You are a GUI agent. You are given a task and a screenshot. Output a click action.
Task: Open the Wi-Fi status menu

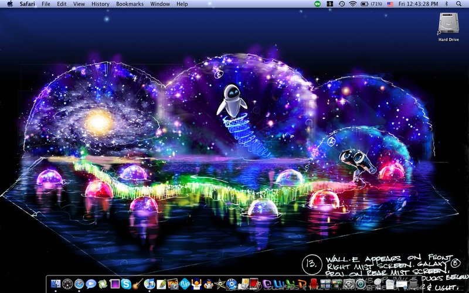(x=353, y=4)
